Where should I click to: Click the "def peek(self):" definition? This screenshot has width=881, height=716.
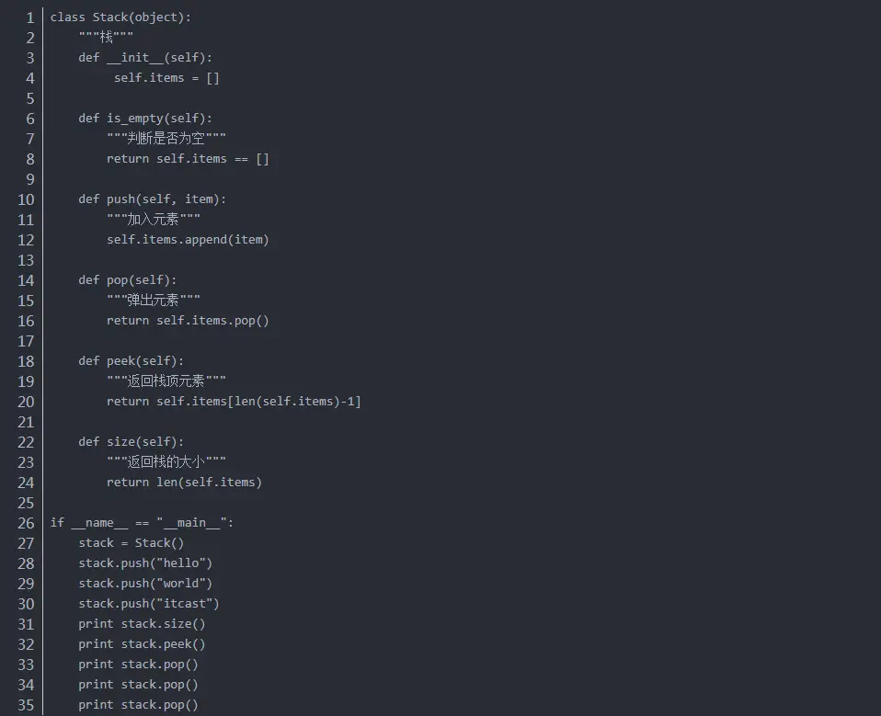click(131, 361)
